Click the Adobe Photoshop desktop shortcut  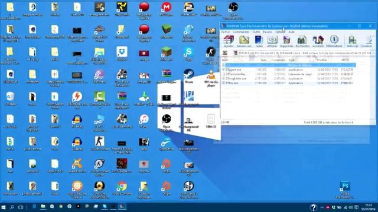[x=345, y=190]
